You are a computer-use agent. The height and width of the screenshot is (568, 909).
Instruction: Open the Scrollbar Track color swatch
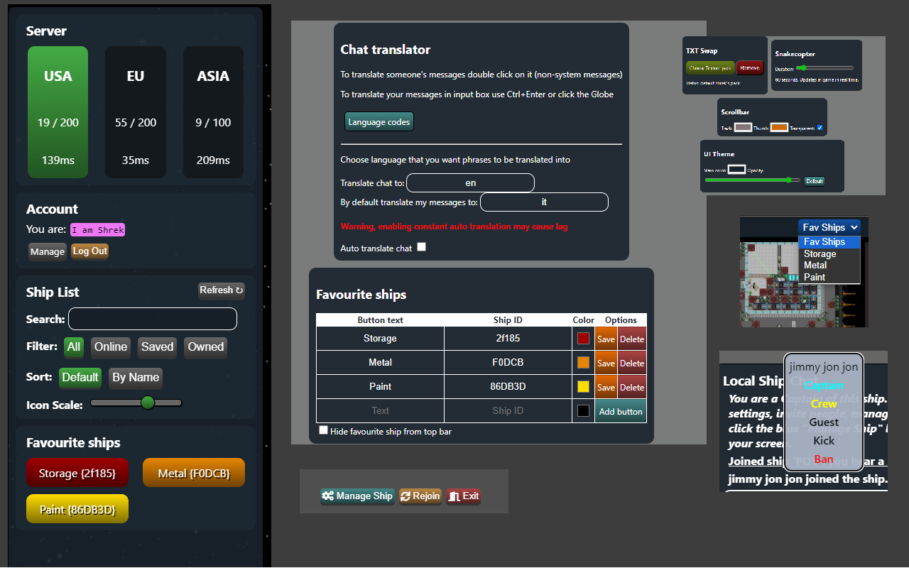pyautogui.click(x=743, y=128)
